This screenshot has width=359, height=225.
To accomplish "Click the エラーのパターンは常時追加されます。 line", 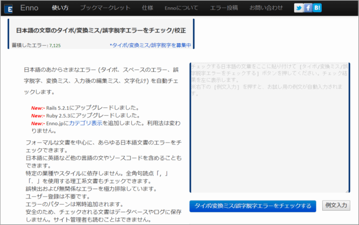I will (x=75, y=204).
